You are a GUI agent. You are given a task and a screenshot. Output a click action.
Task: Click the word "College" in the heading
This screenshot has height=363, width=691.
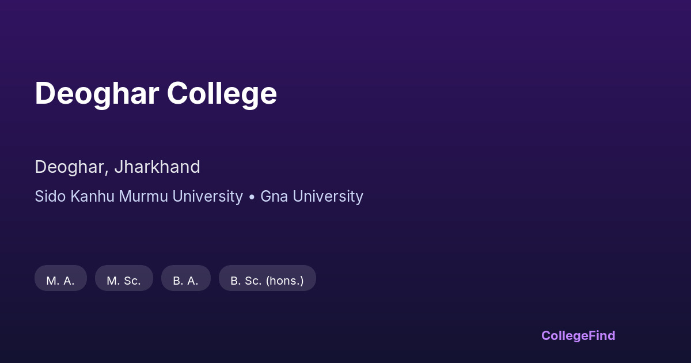tap(222, 93)
